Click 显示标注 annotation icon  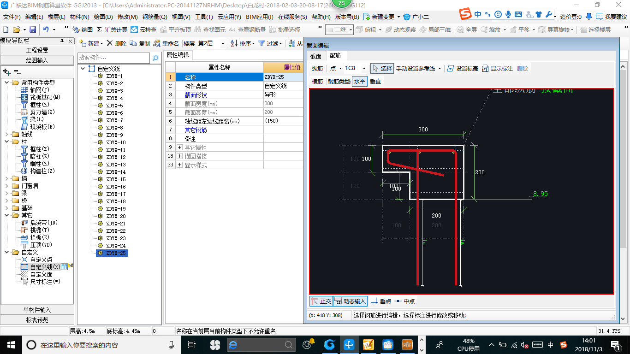(x=497, y=68)
